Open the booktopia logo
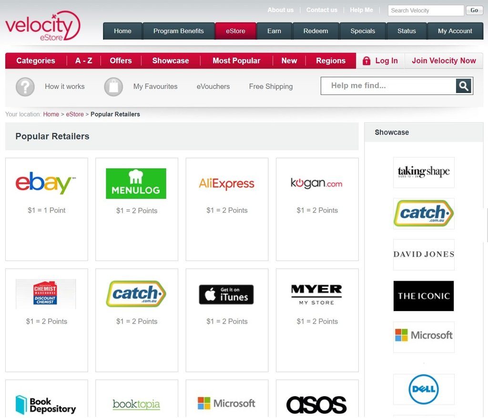The image size is (488, 418). (x=136, y=404)
